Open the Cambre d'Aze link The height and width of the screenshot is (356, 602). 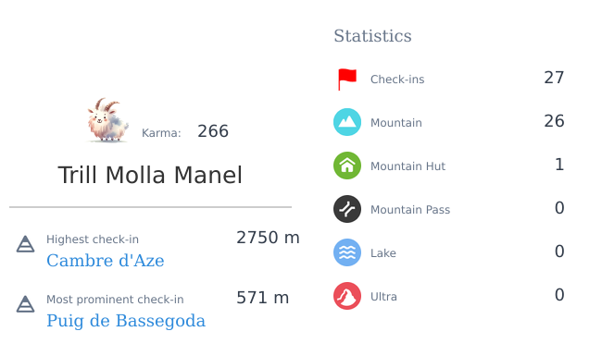106,261
